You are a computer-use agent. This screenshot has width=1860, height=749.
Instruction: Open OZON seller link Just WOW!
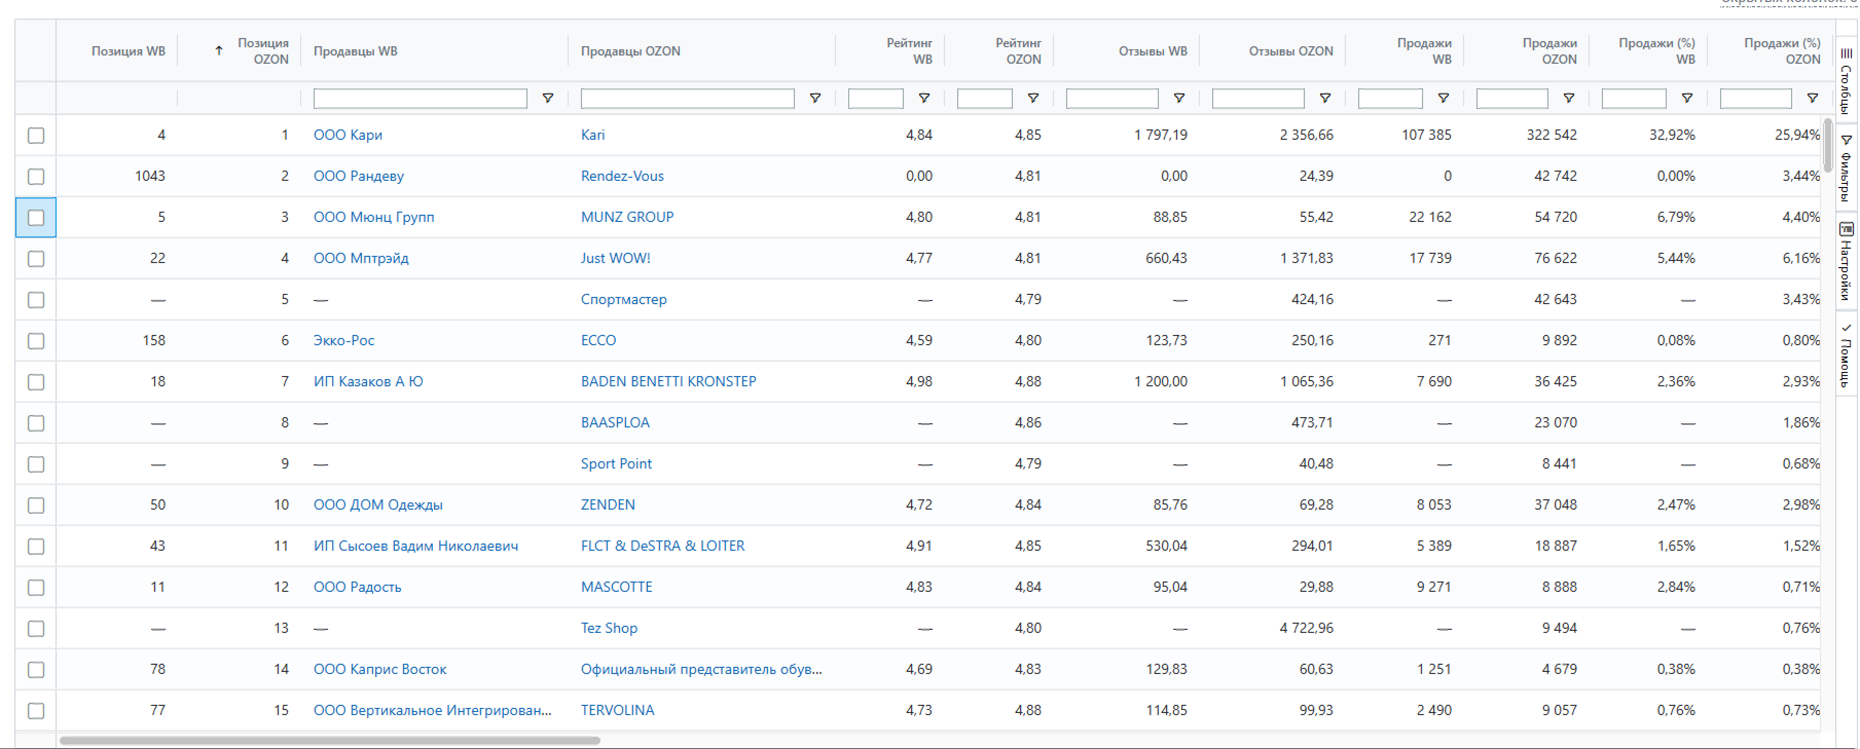tap(616, 258)
